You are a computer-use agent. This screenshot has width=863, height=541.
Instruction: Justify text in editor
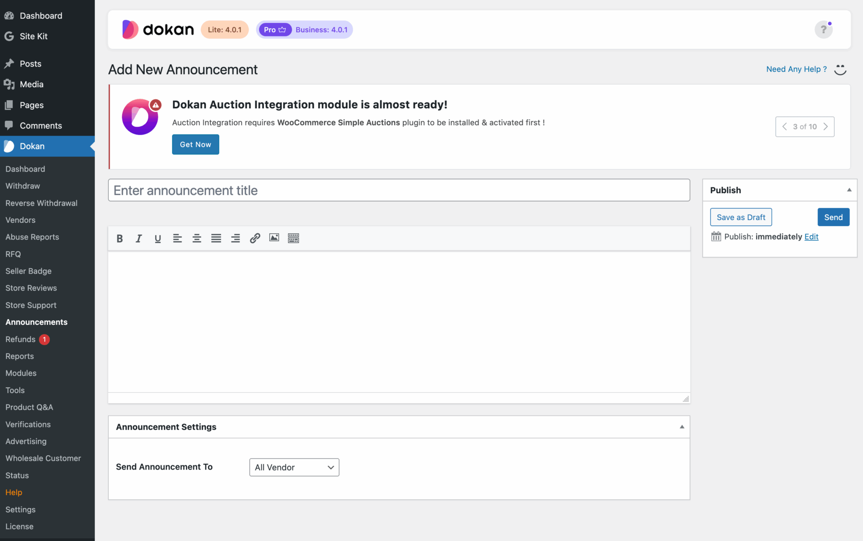(x=216, y=238)
